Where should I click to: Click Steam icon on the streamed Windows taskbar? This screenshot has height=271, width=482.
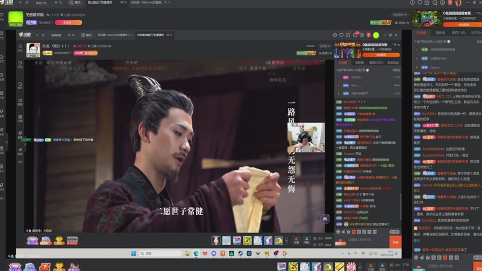240,254
